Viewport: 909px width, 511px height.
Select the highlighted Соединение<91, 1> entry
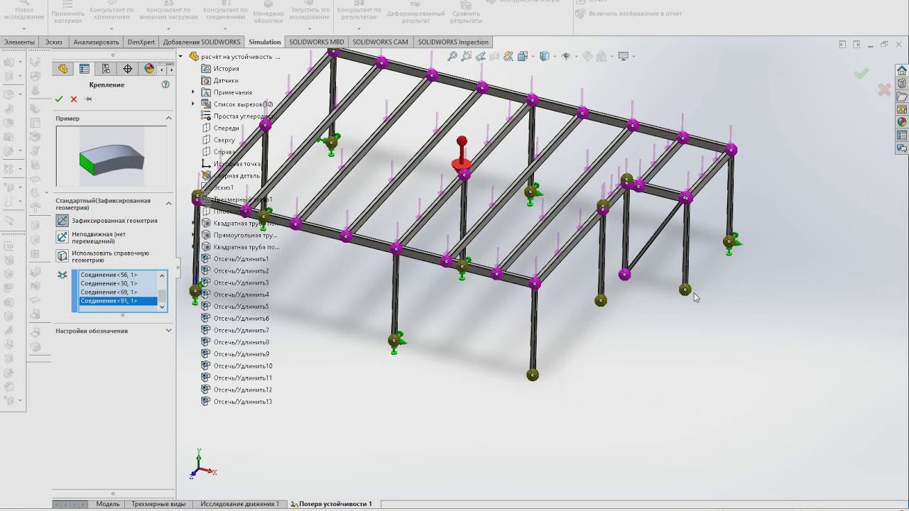coord(117,301)
